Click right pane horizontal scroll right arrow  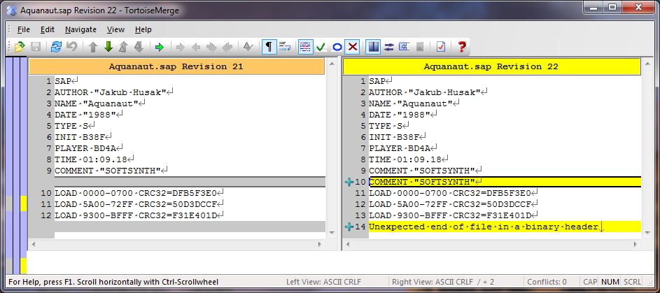(637, 244)
